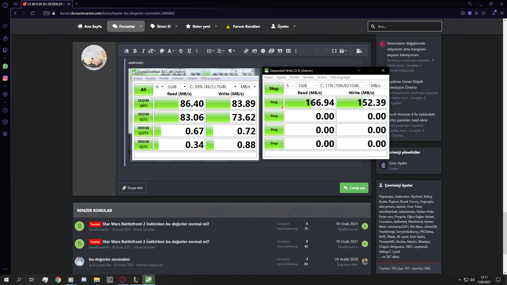Click insert image icon in editor
This screenshot has width=507, height=285.
(255, 51)
